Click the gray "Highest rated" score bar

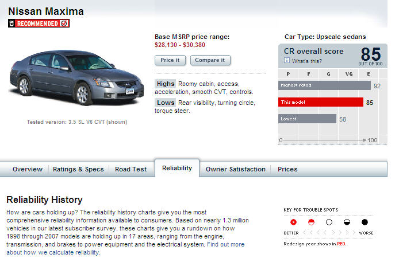(x=325, y=85)
